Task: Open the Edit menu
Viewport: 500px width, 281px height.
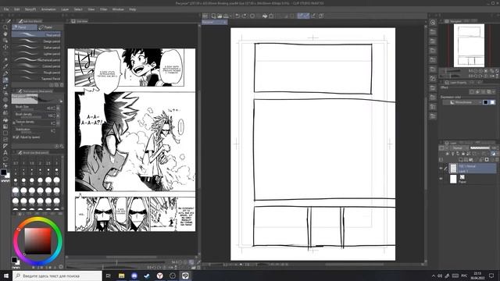Action: click(17, 9)
